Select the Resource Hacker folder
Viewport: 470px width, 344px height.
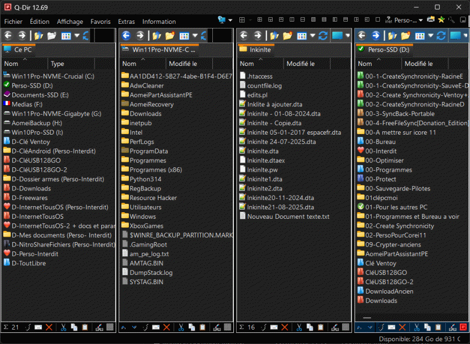(149, 198)
